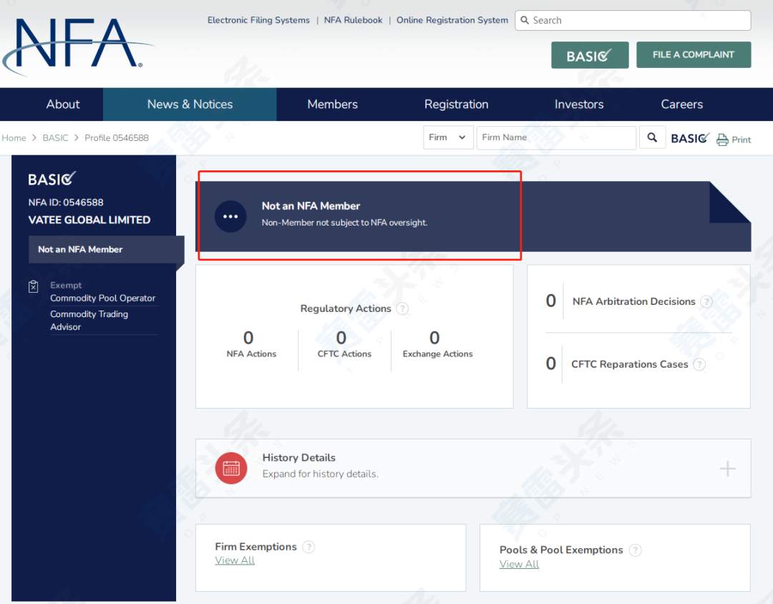Click the clipboard icon beside Exempt
Screen dimensions: 773x604
pyautogui.click(x=33, y=286)
